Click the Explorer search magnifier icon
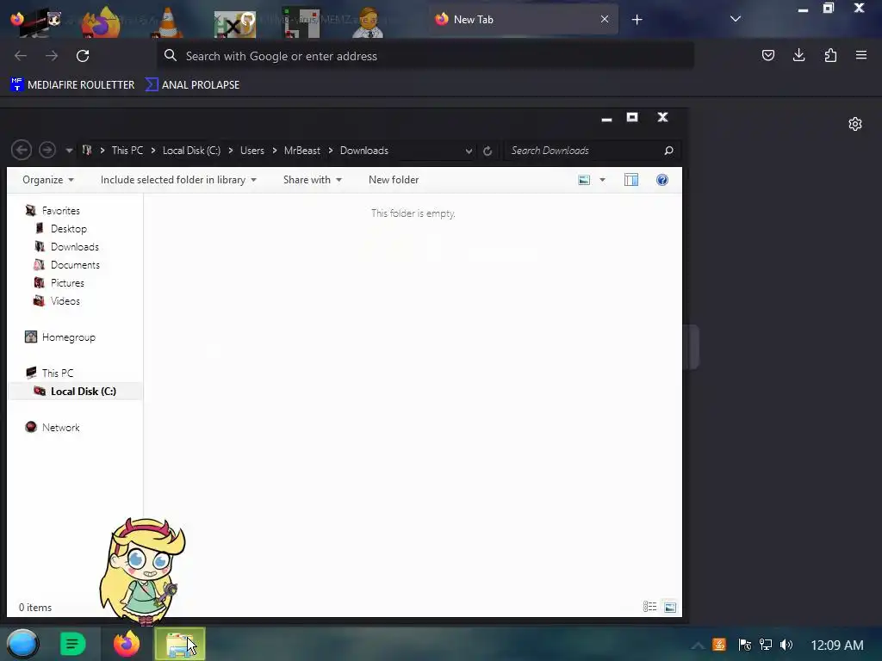The height and width of the screenshot is (661, 882). coord(668,151)
